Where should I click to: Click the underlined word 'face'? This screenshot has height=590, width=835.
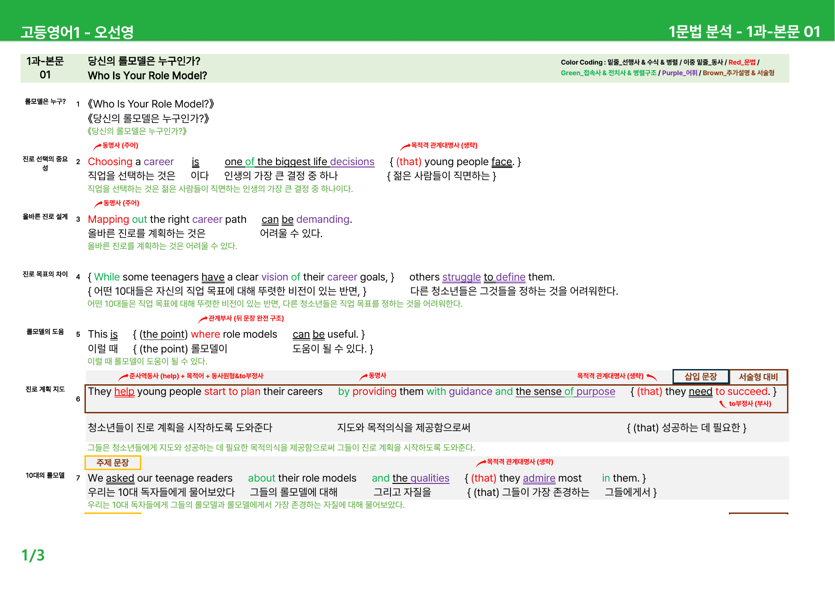tap(502, 162)
